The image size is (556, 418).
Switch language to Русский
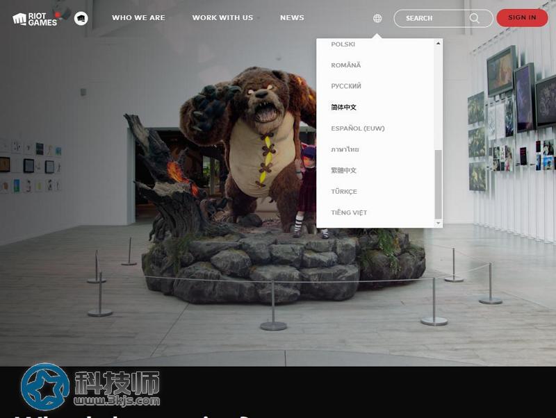pos(345,86)
